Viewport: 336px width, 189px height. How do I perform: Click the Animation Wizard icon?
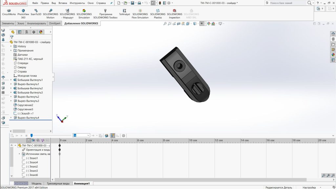click(106, 136)
